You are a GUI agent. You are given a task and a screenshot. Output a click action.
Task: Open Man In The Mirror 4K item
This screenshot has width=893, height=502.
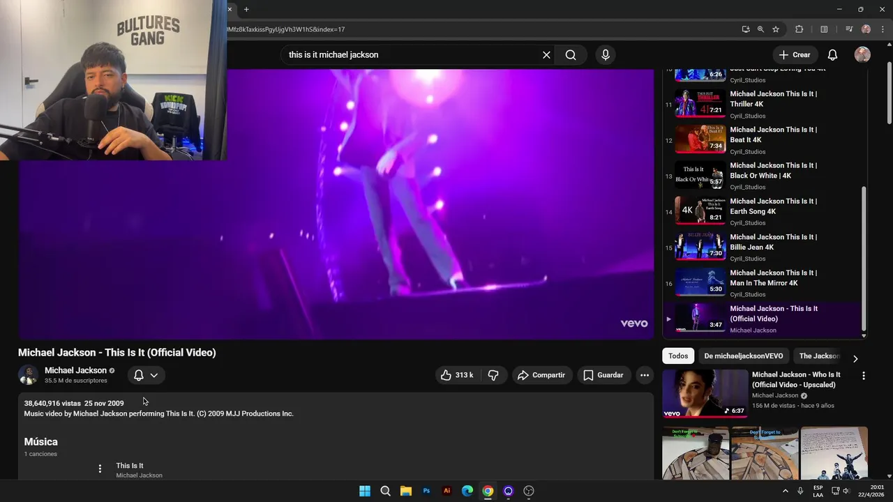763,282
